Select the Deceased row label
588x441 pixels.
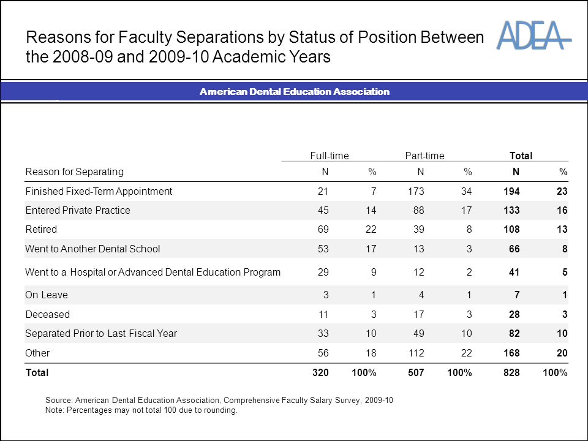[x=47, y=314]
